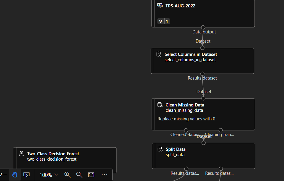Click the dataset icon on TPS-AUG-2022 node
Screen dimensions: 284x181
point(160,5)
